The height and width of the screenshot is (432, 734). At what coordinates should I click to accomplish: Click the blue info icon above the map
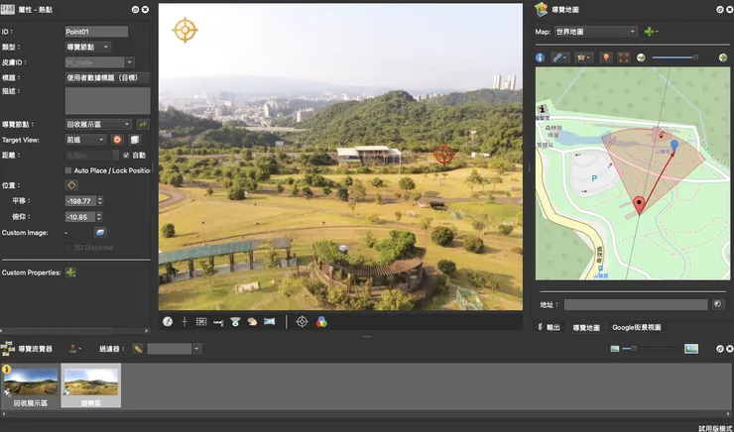[x=541, y=57]
